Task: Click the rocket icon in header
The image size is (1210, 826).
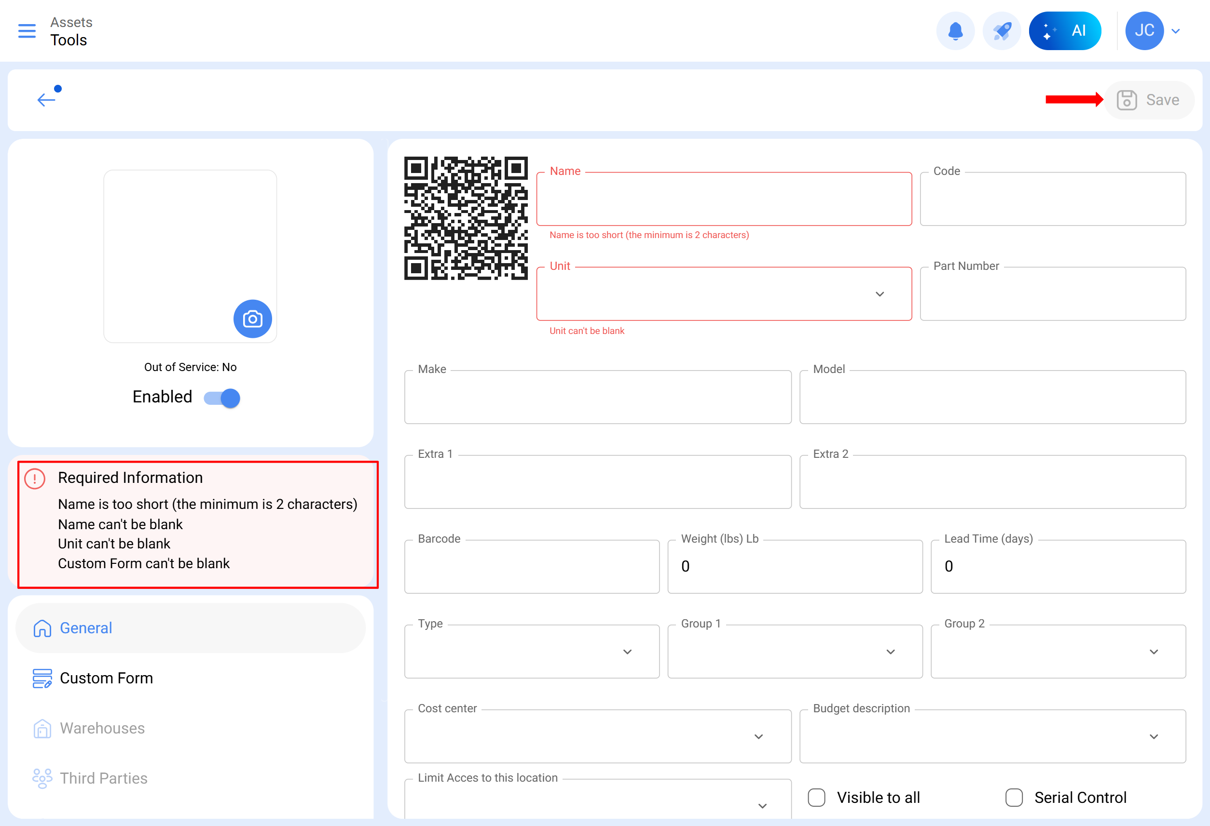Action: (1001, 31)
